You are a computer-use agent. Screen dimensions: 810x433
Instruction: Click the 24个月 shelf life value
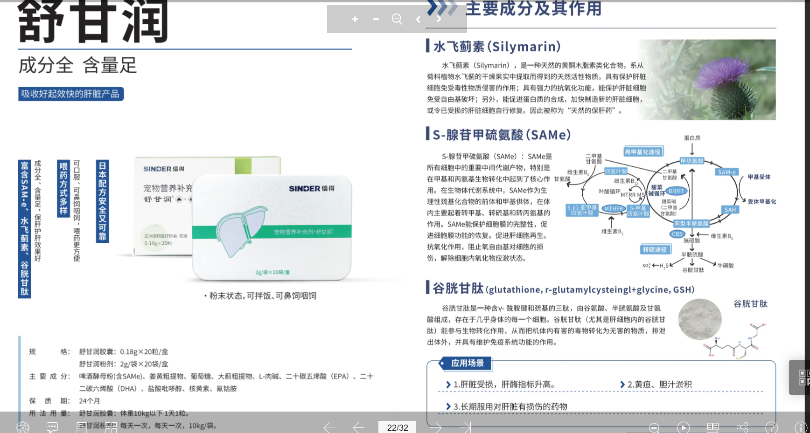[x=89, y=401]
